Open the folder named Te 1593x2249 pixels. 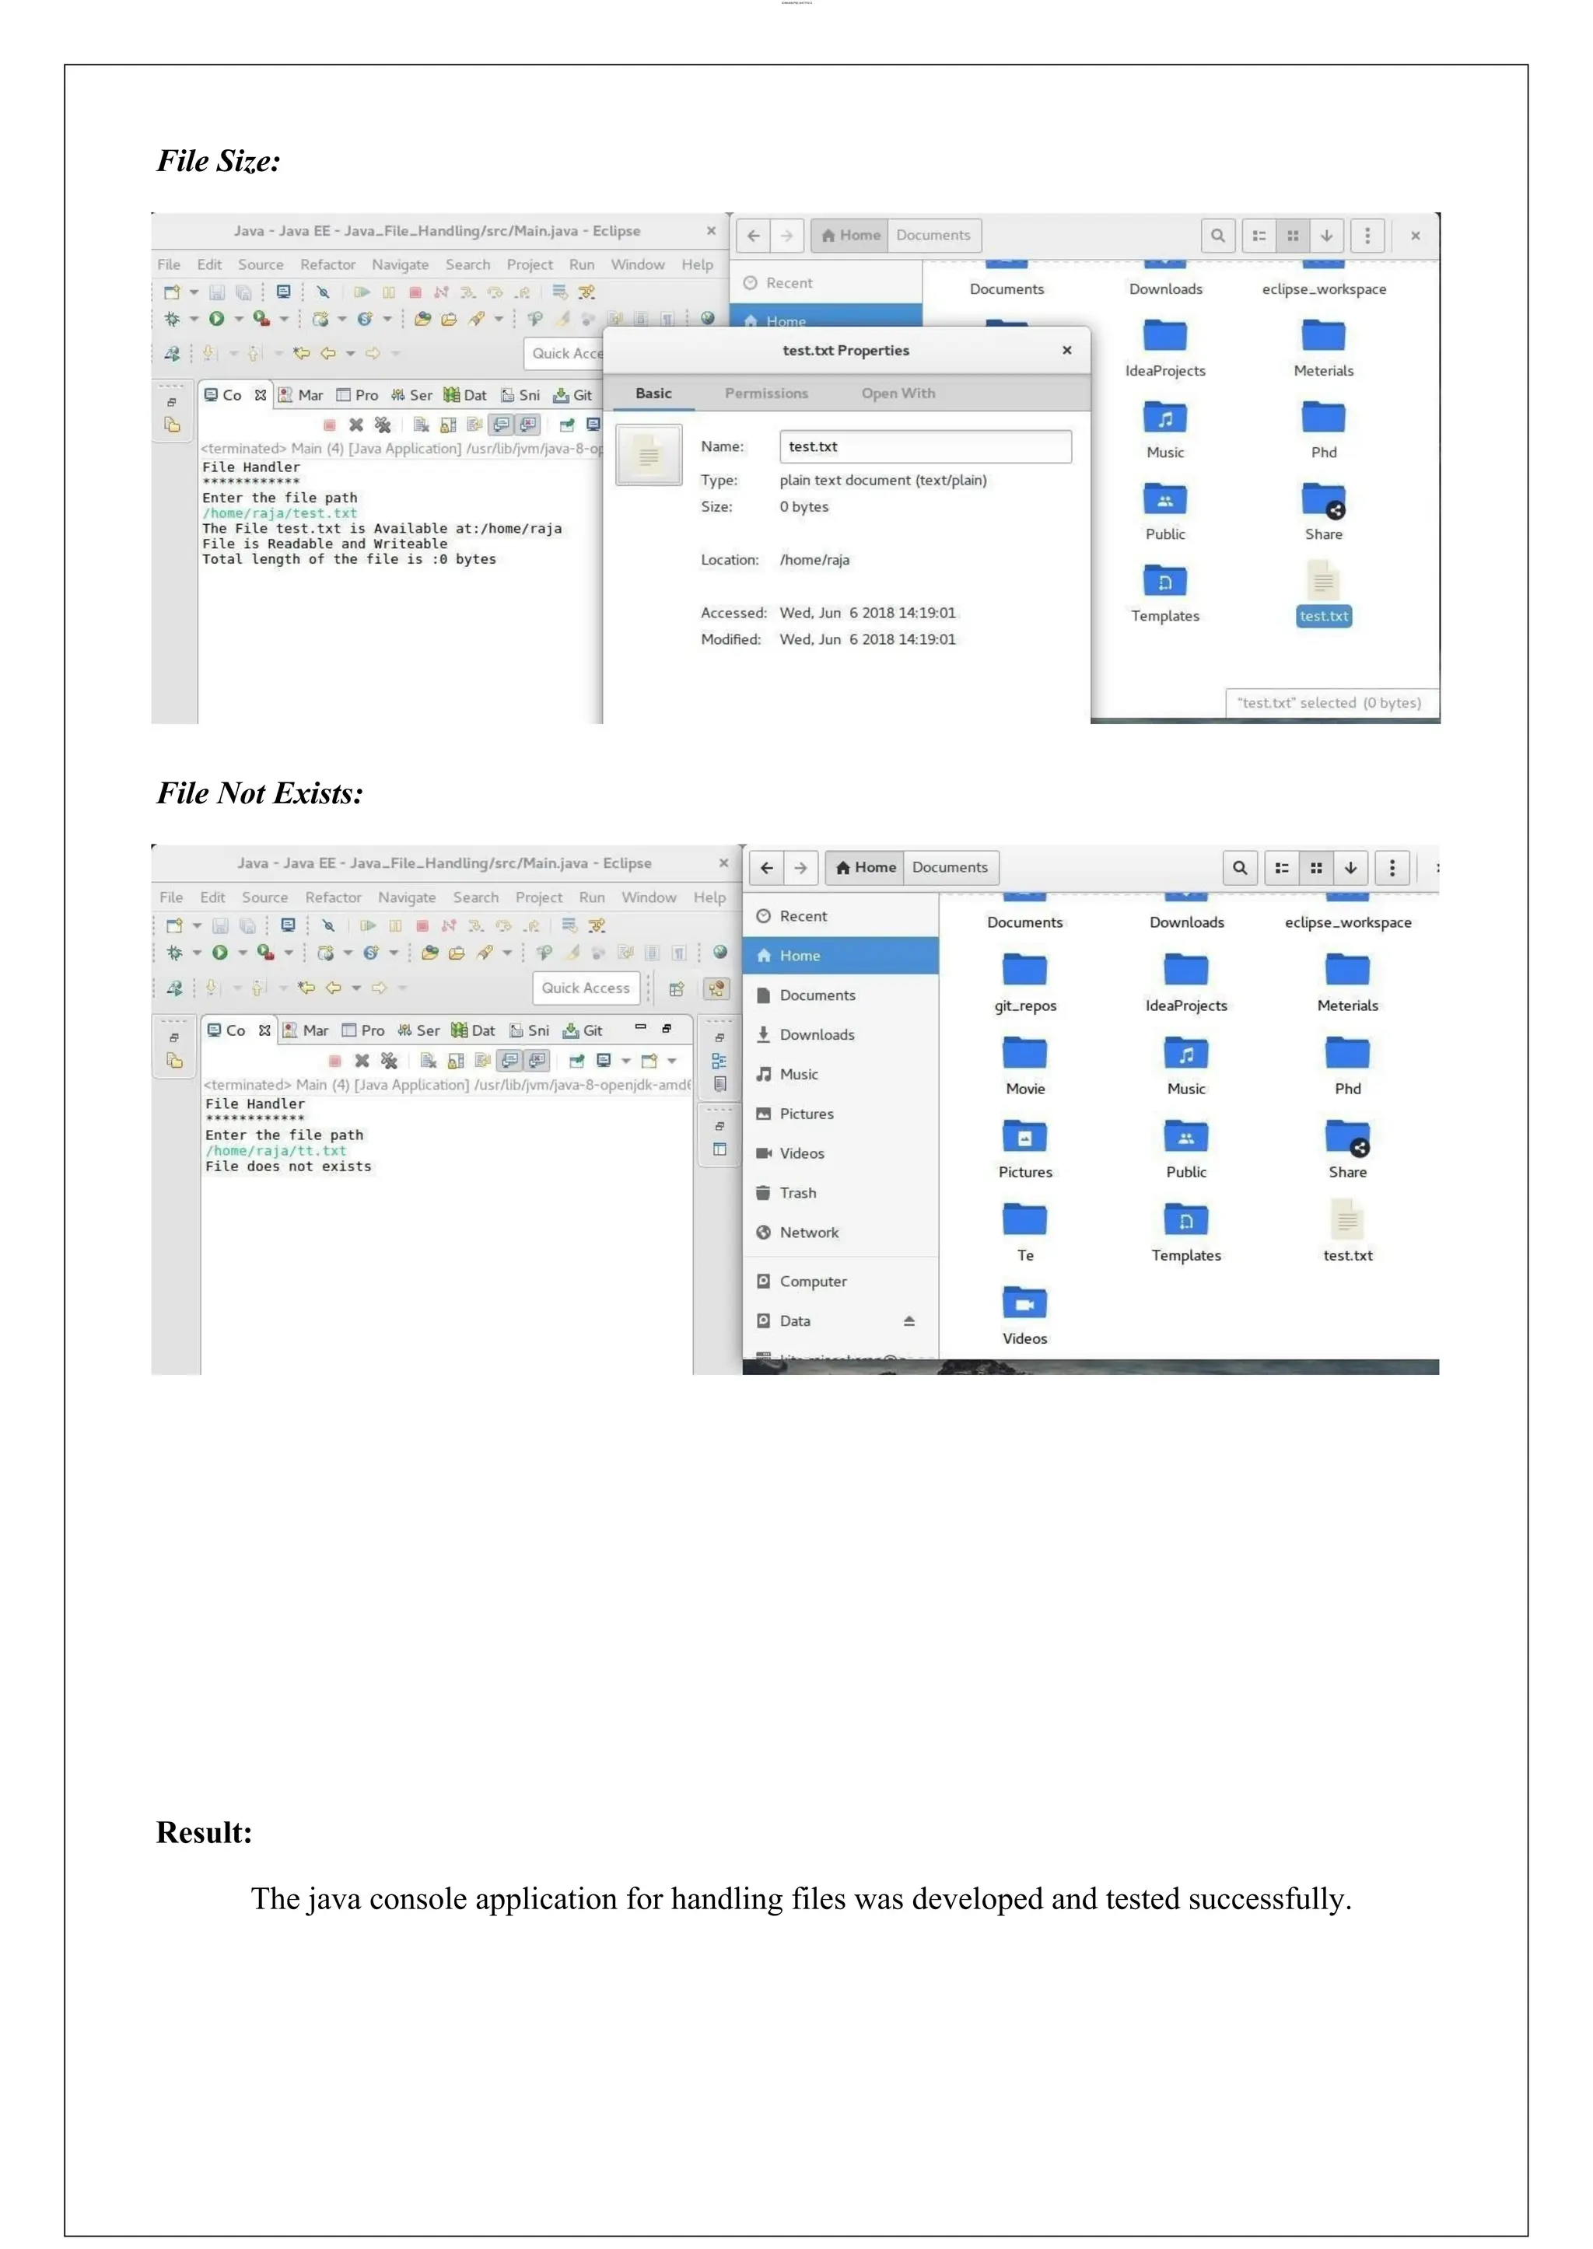tap(1025, 1232)
